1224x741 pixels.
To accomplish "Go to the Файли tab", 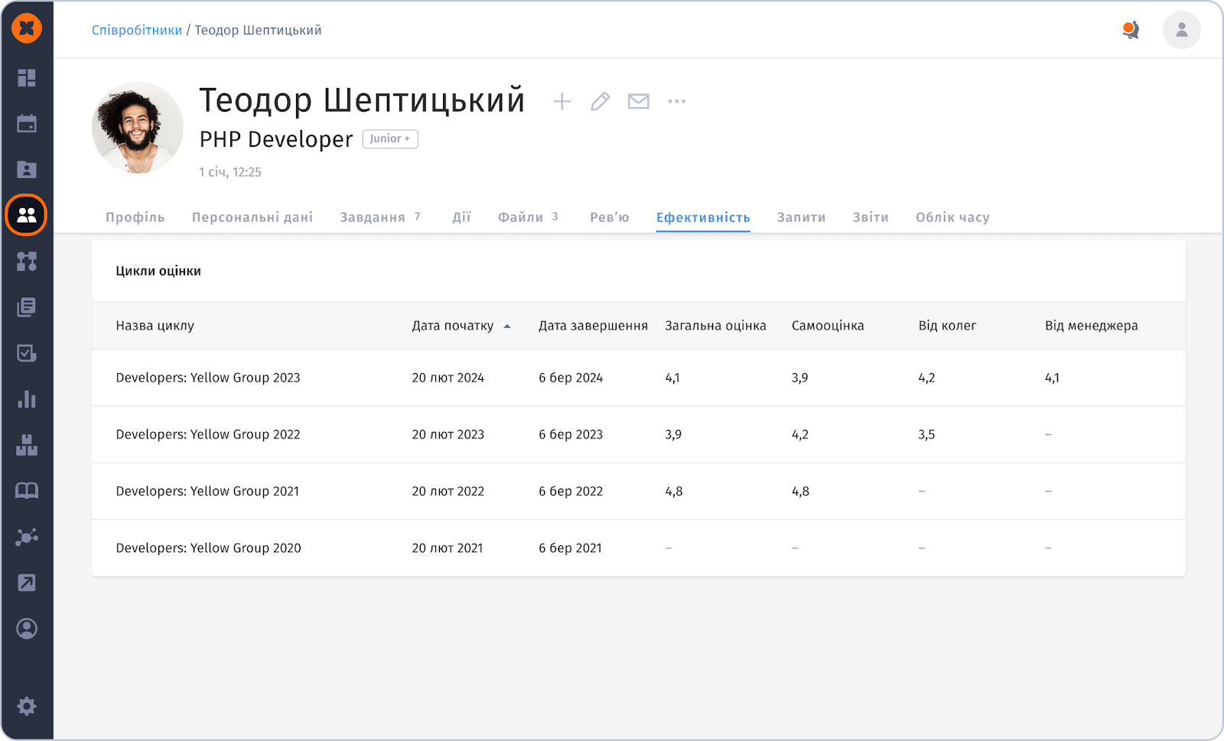I will (520, 217).
